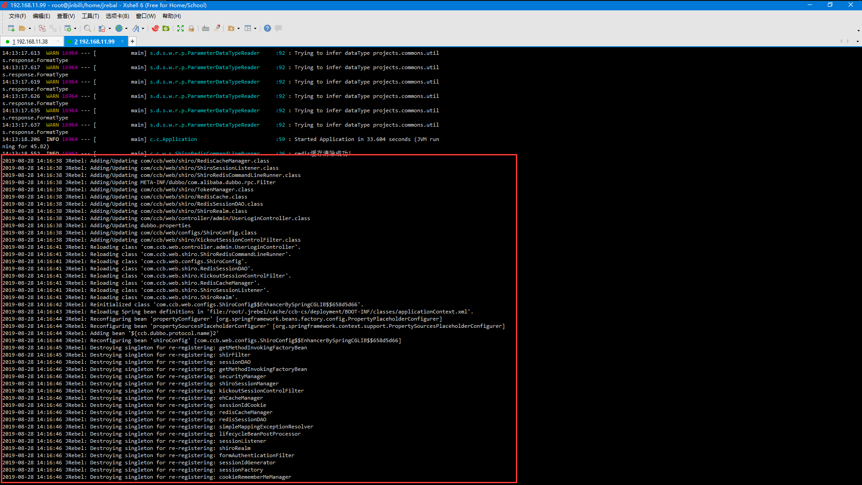Click the New Session icon
This screenshot has width=862, height=485.
pos(11,28)
